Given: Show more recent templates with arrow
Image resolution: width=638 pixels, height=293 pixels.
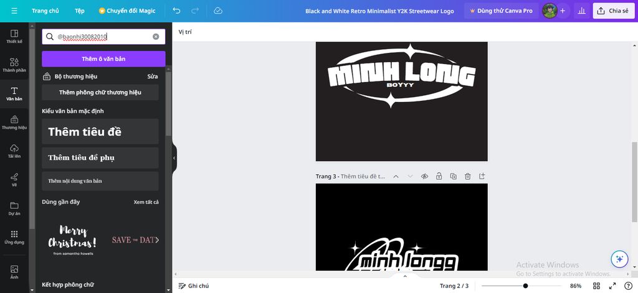Looking at the screenshot, I should click(x=157, y=240).
